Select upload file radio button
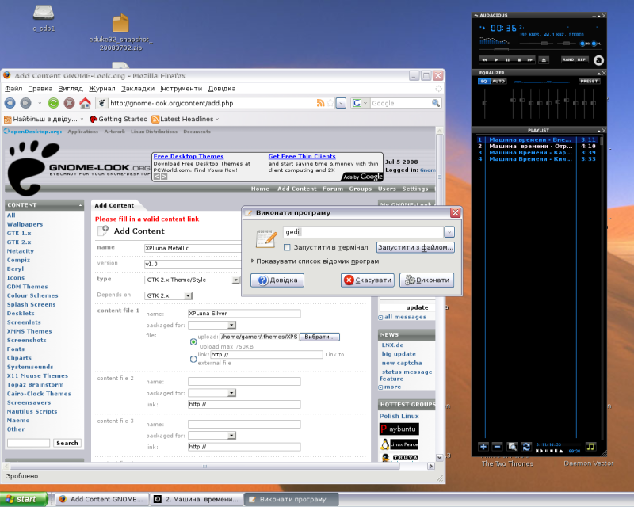 click(x=193, y=341)
